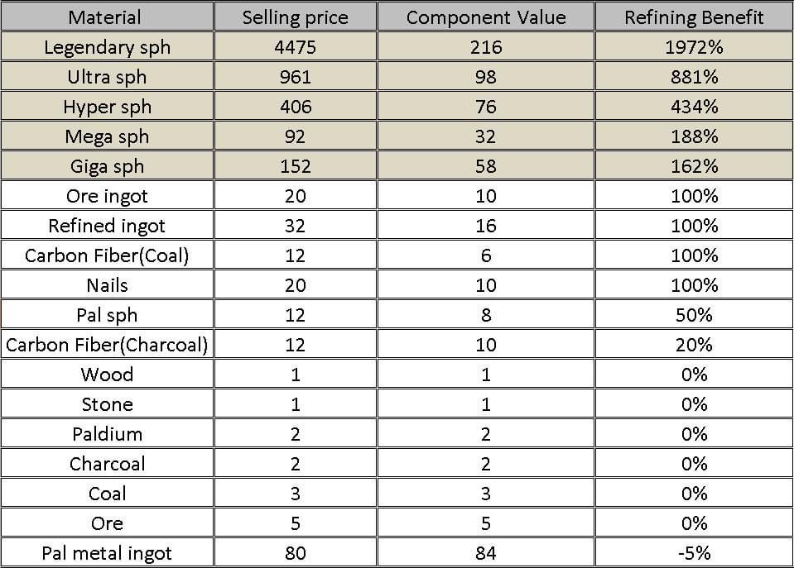
Task: Click the Pal sph 50% benefit cell
Action: coord(694,315)
